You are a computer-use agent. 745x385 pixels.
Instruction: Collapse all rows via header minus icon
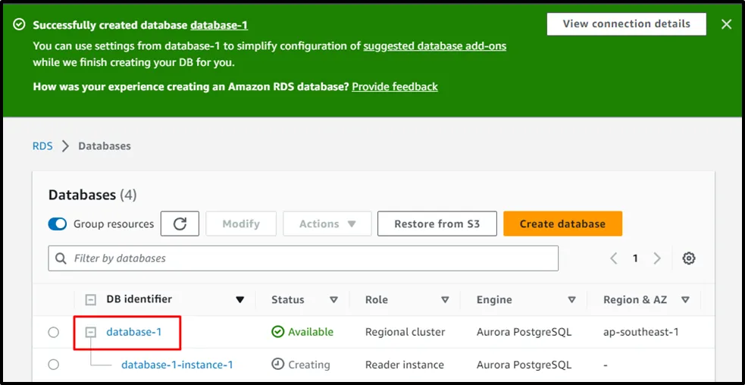click(x=91, y=299)
